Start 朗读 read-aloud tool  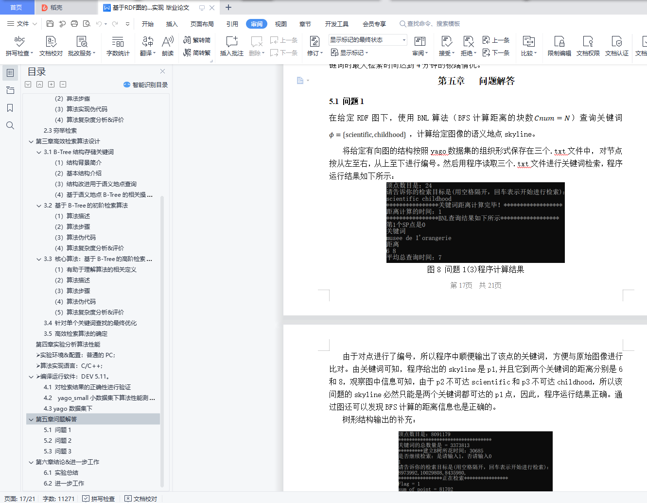168,46
